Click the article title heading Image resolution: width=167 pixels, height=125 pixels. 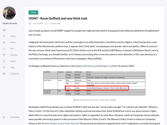tap(58, 19)
